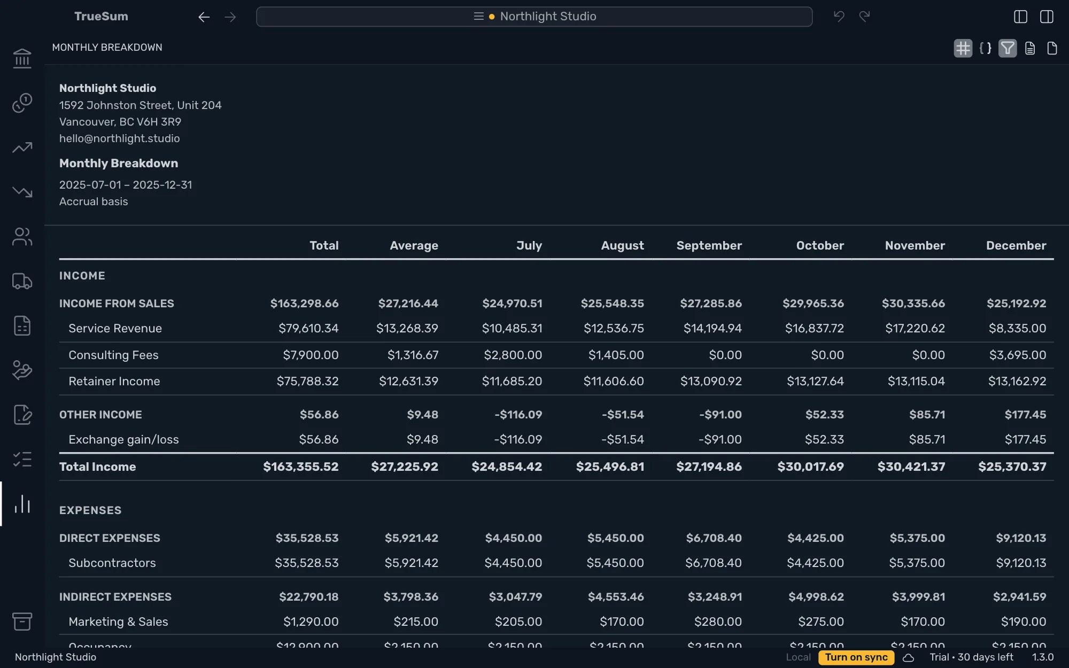Select the Service Revenue row label

tap(115, 328)
